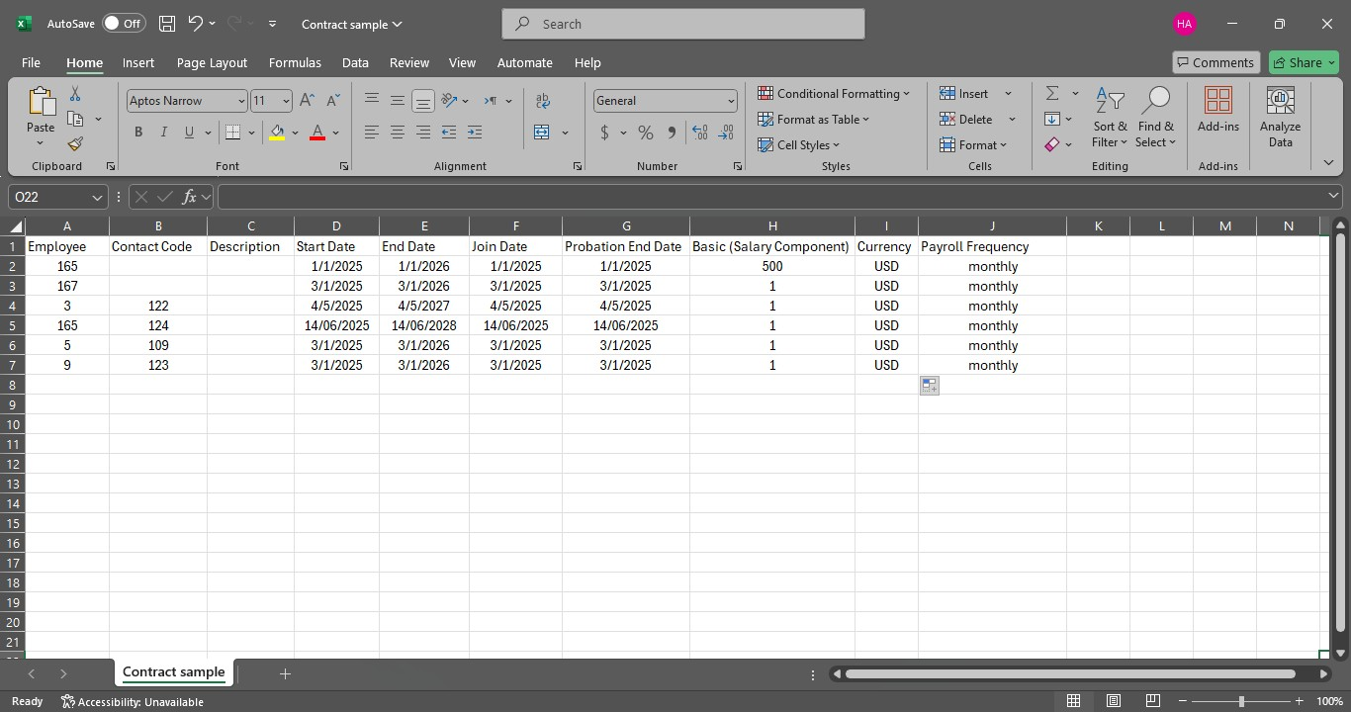Click the Name Box showing O22
The width and height of the screenshot is (1351, 712).
[49, 197]
